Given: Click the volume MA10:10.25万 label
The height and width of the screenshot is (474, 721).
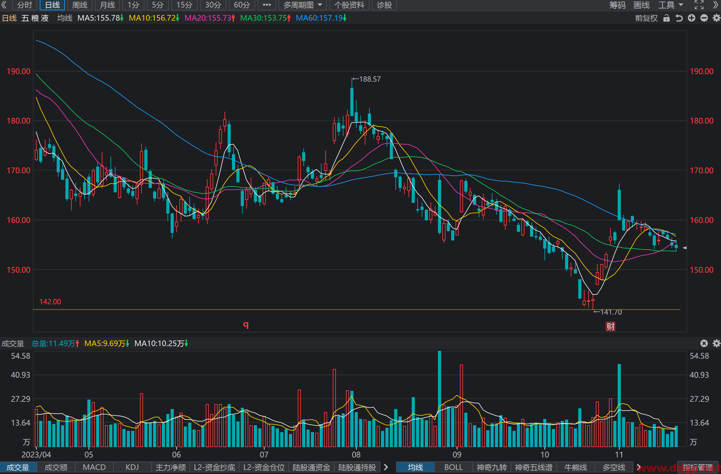Looking at the screenshot, I should pyautogui.click(x=161, y=343).
